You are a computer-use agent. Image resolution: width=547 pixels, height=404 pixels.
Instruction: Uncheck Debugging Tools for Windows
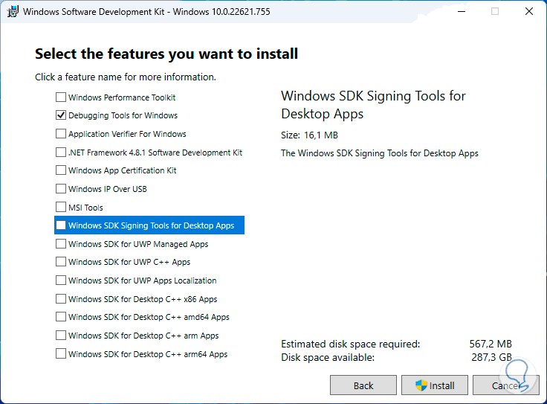[x=61, y=115]
